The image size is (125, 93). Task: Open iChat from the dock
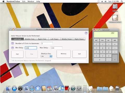click(x=38, y=89)
